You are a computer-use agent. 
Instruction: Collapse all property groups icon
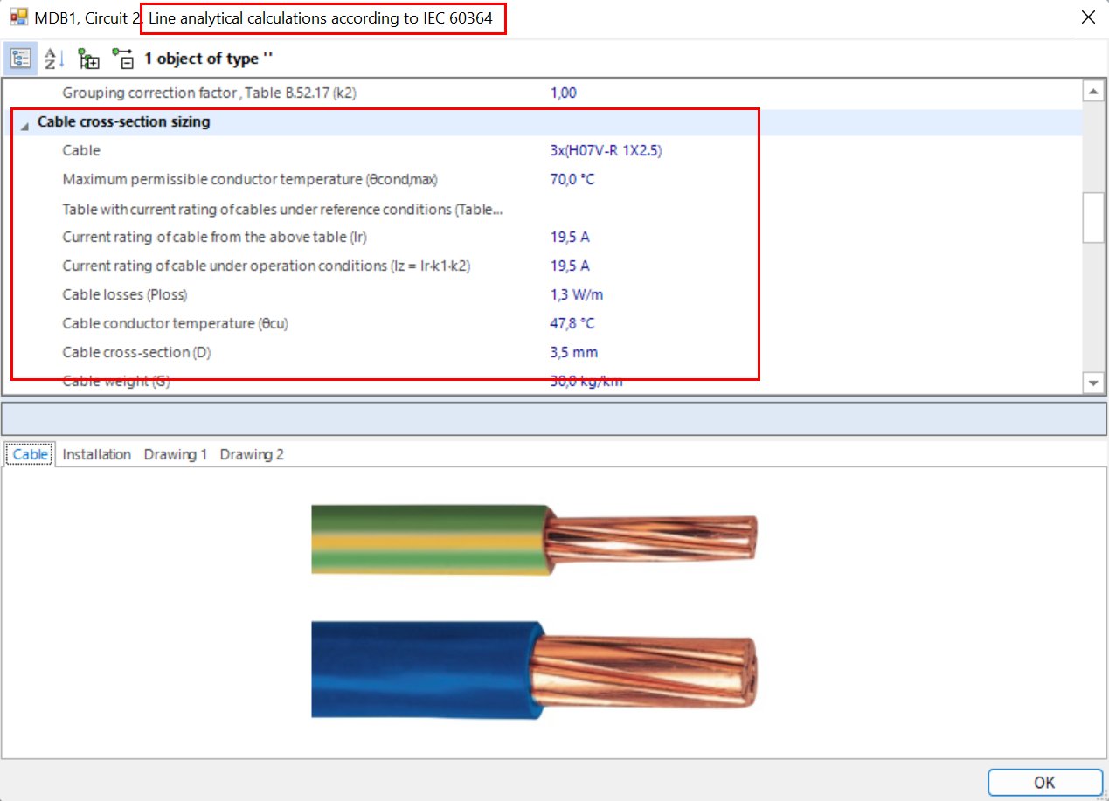click(122, 59)
